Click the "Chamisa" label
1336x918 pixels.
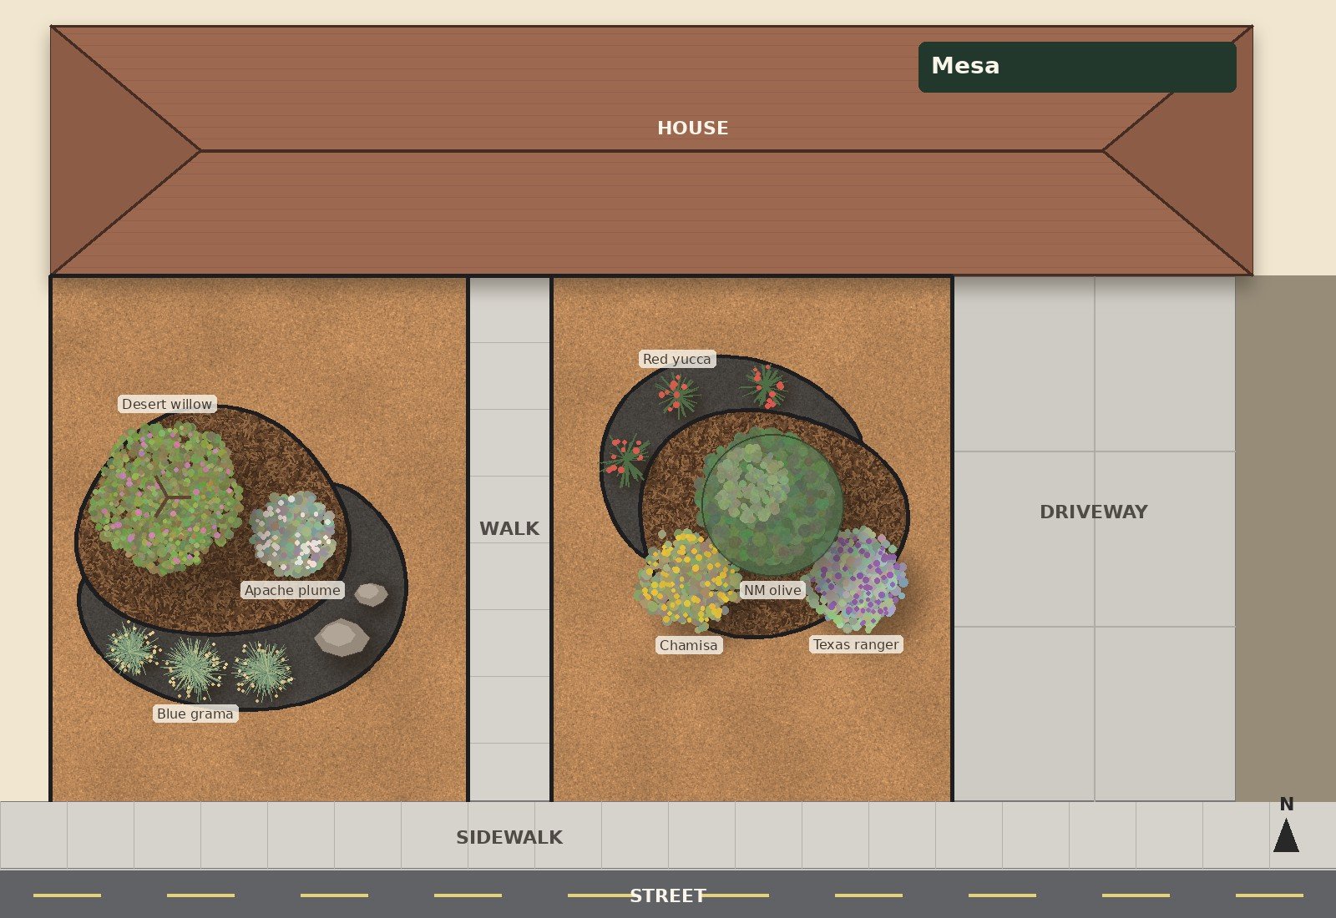pos(688,645)
